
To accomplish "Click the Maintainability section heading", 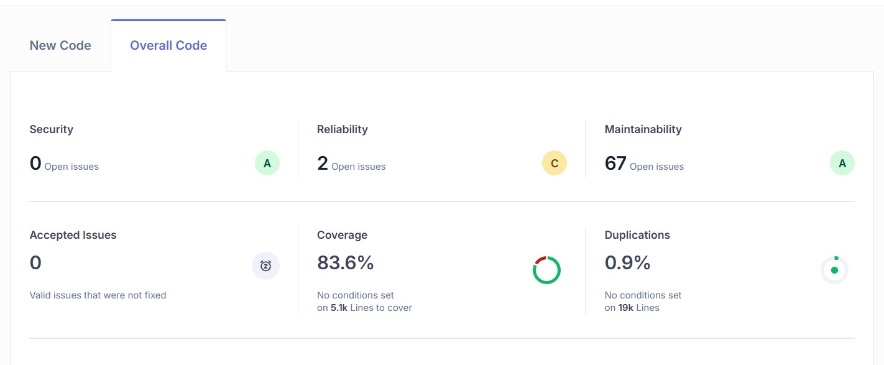I will tap(643, 129).
